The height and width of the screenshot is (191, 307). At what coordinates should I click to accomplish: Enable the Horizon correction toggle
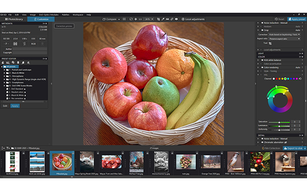click(x=262, y=26)
